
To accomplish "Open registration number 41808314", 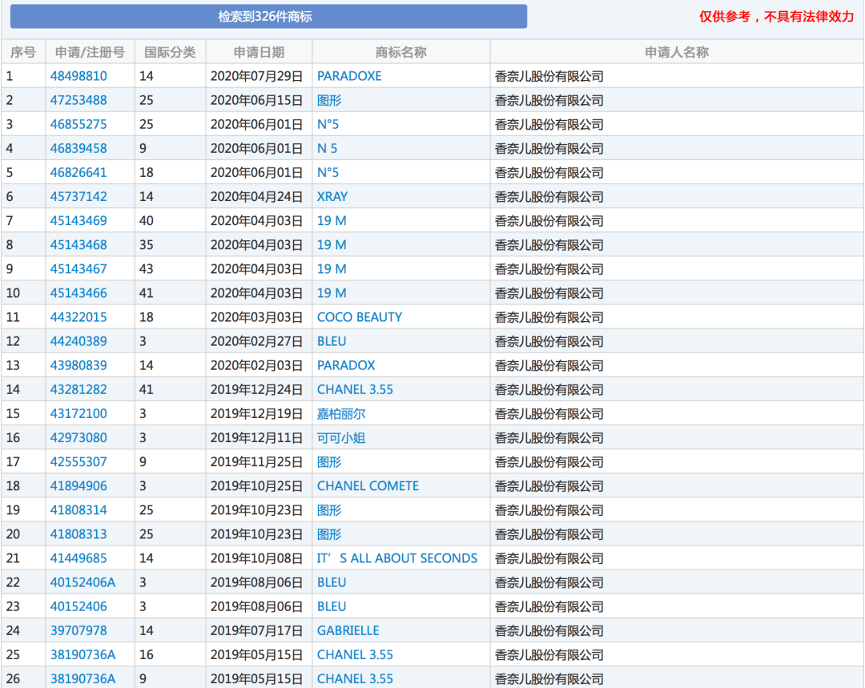I will click(x=78, y=510).
